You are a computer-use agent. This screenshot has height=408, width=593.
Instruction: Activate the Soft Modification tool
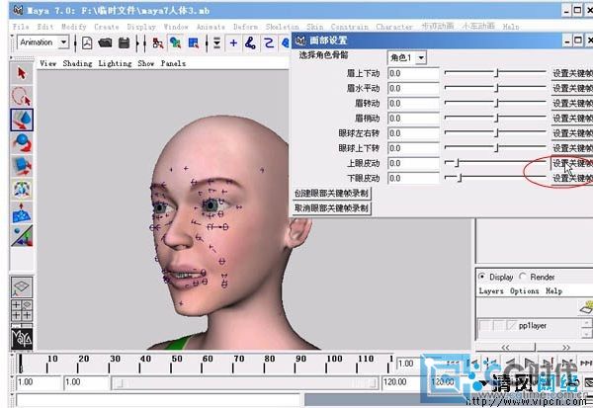tap(22, 212)
